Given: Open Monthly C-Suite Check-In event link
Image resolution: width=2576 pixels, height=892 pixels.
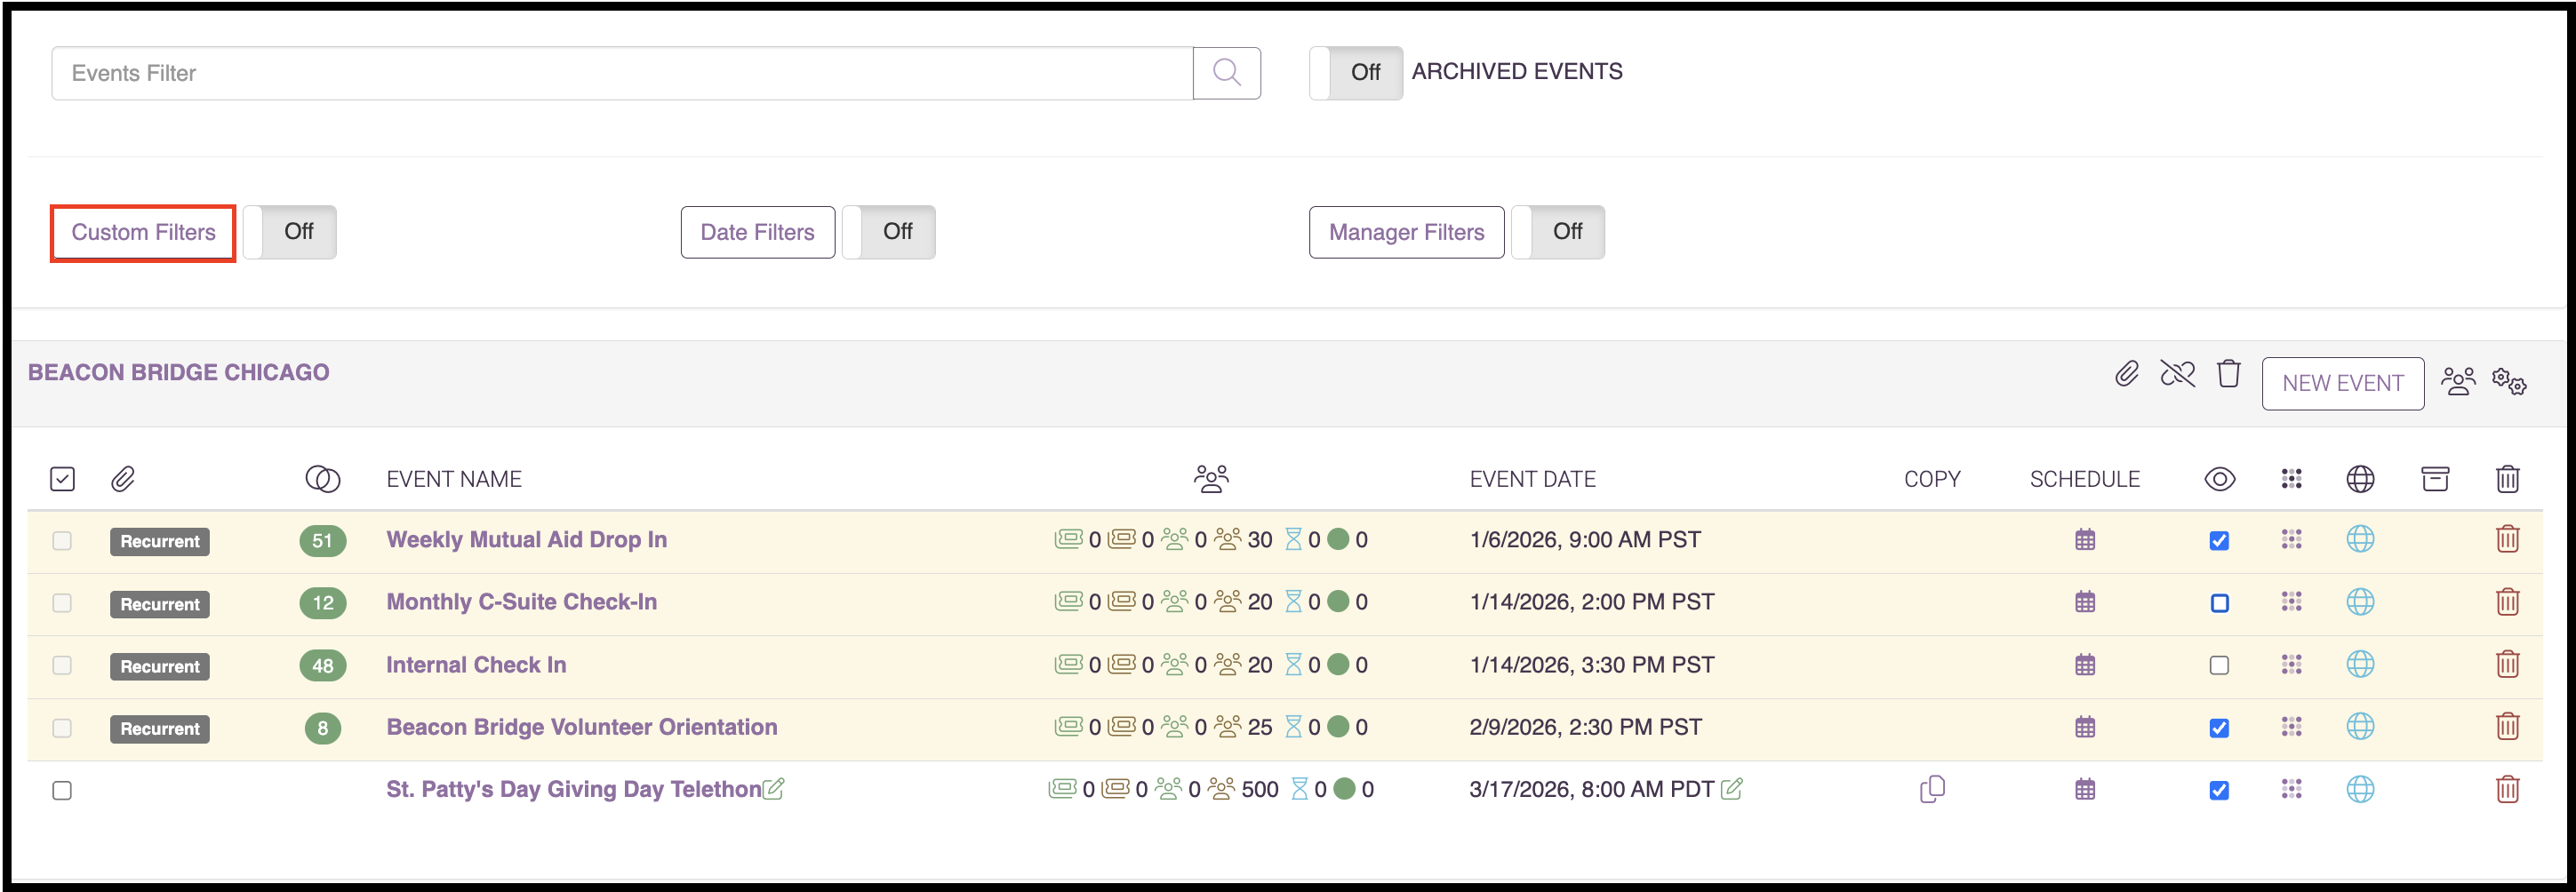Looking at the screenshot, I should click(521, 602).
